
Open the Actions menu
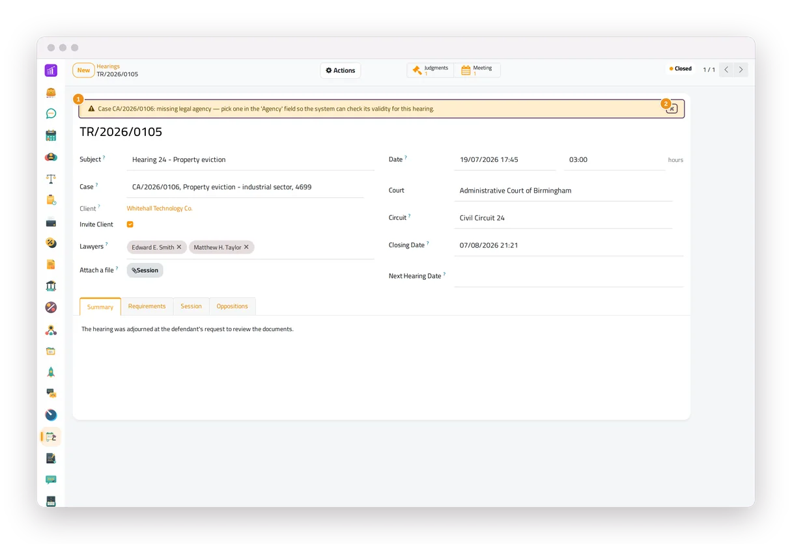click(x=341, y=70)
